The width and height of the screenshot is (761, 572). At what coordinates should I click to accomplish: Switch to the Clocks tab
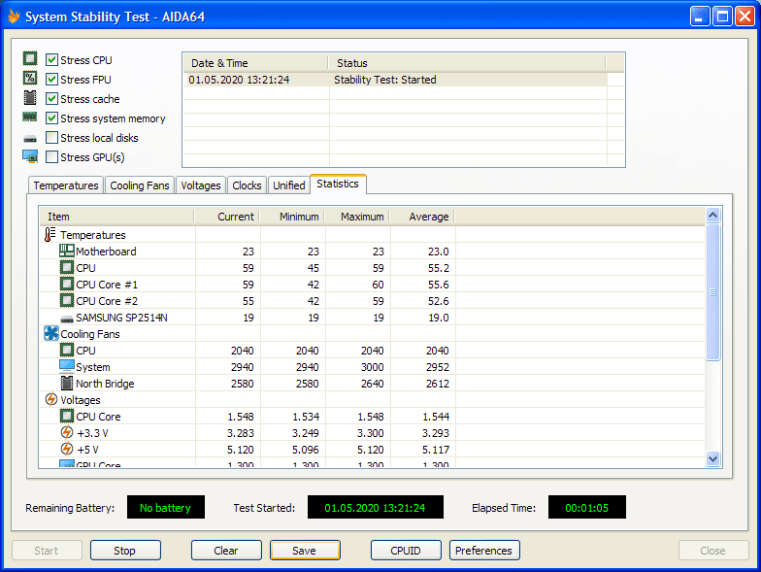pyautogui.click(x=247, y=185)
